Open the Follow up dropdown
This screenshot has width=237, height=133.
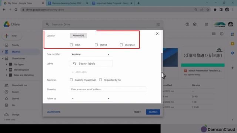point(91,99)
